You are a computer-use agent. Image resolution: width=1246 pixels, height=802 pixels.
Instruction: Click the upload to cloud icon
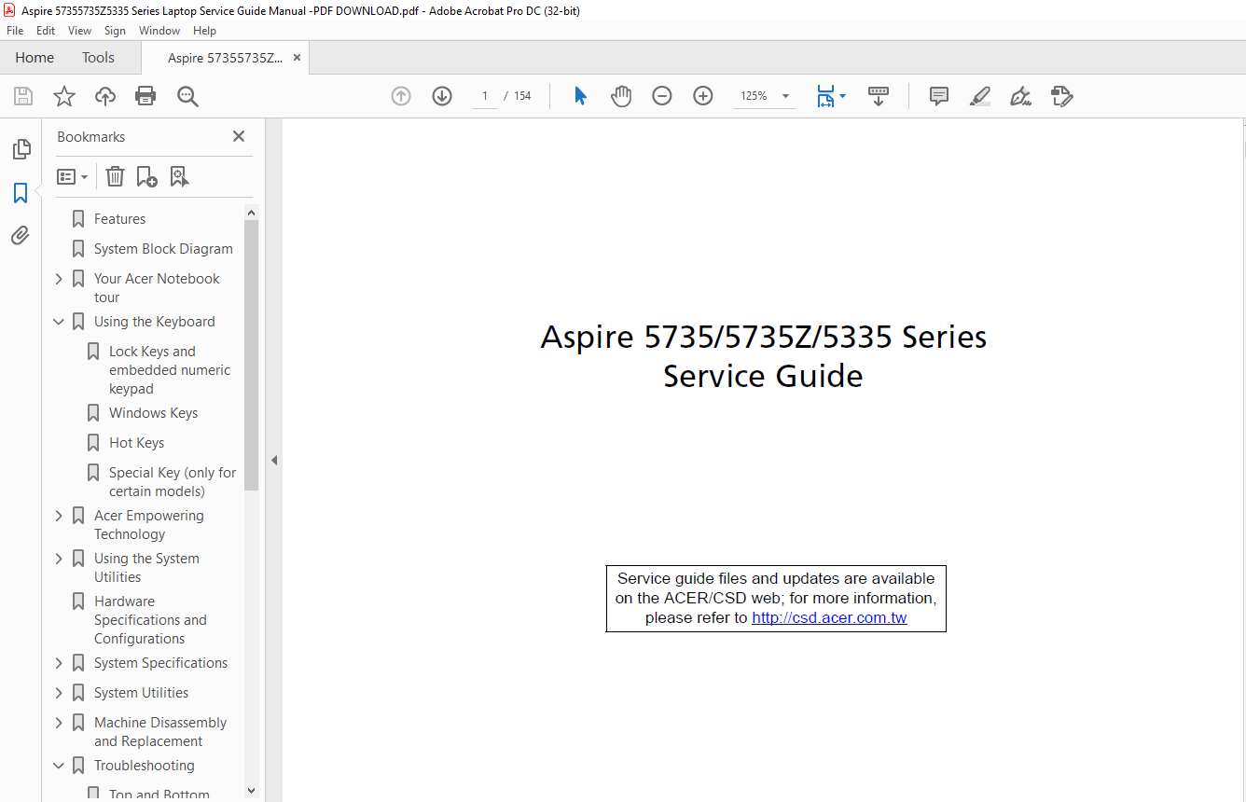tap(105, 96)
